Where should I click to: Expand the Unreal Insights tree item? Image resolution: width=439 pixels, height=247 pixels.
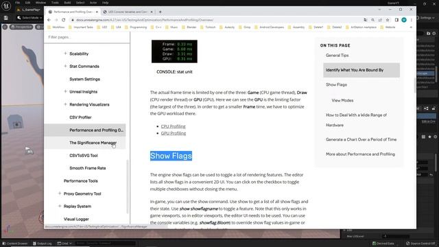pyautogui.click(x=65, y=91)
